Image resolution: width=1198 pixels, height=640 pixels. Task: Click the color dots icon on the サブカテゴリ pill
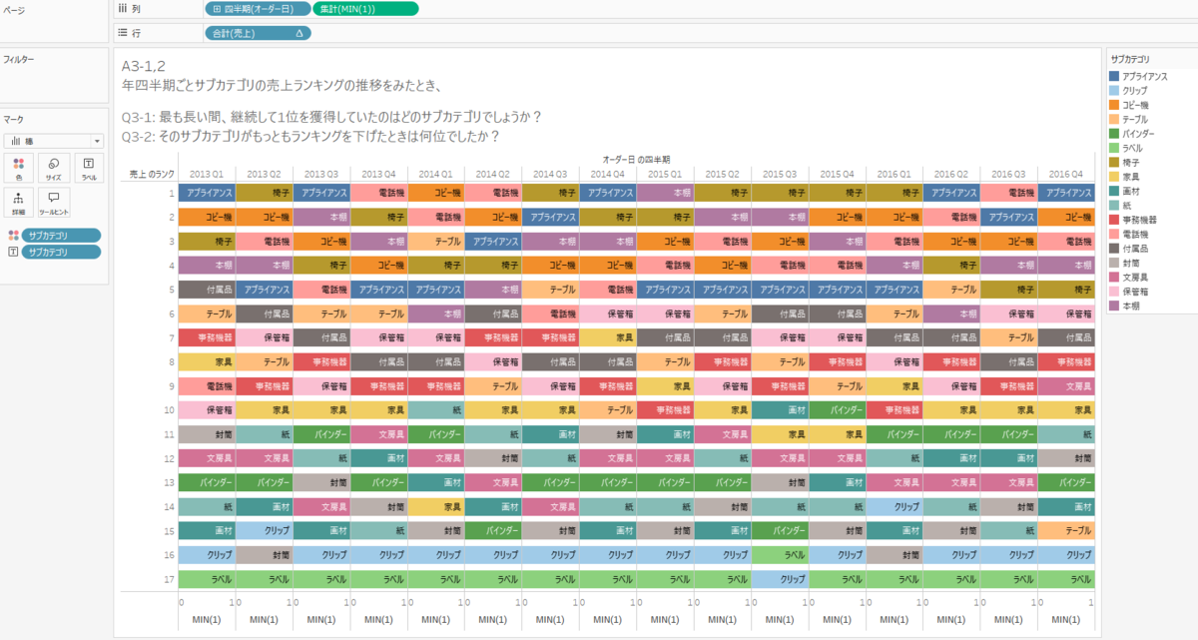(x=14, y=237)
